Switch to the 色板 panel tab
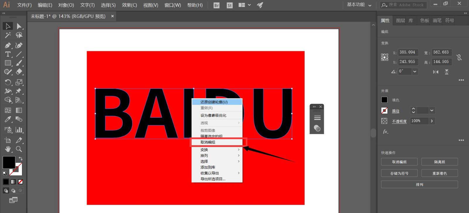Viewport: 469px width, 213px height. [424, 20]
